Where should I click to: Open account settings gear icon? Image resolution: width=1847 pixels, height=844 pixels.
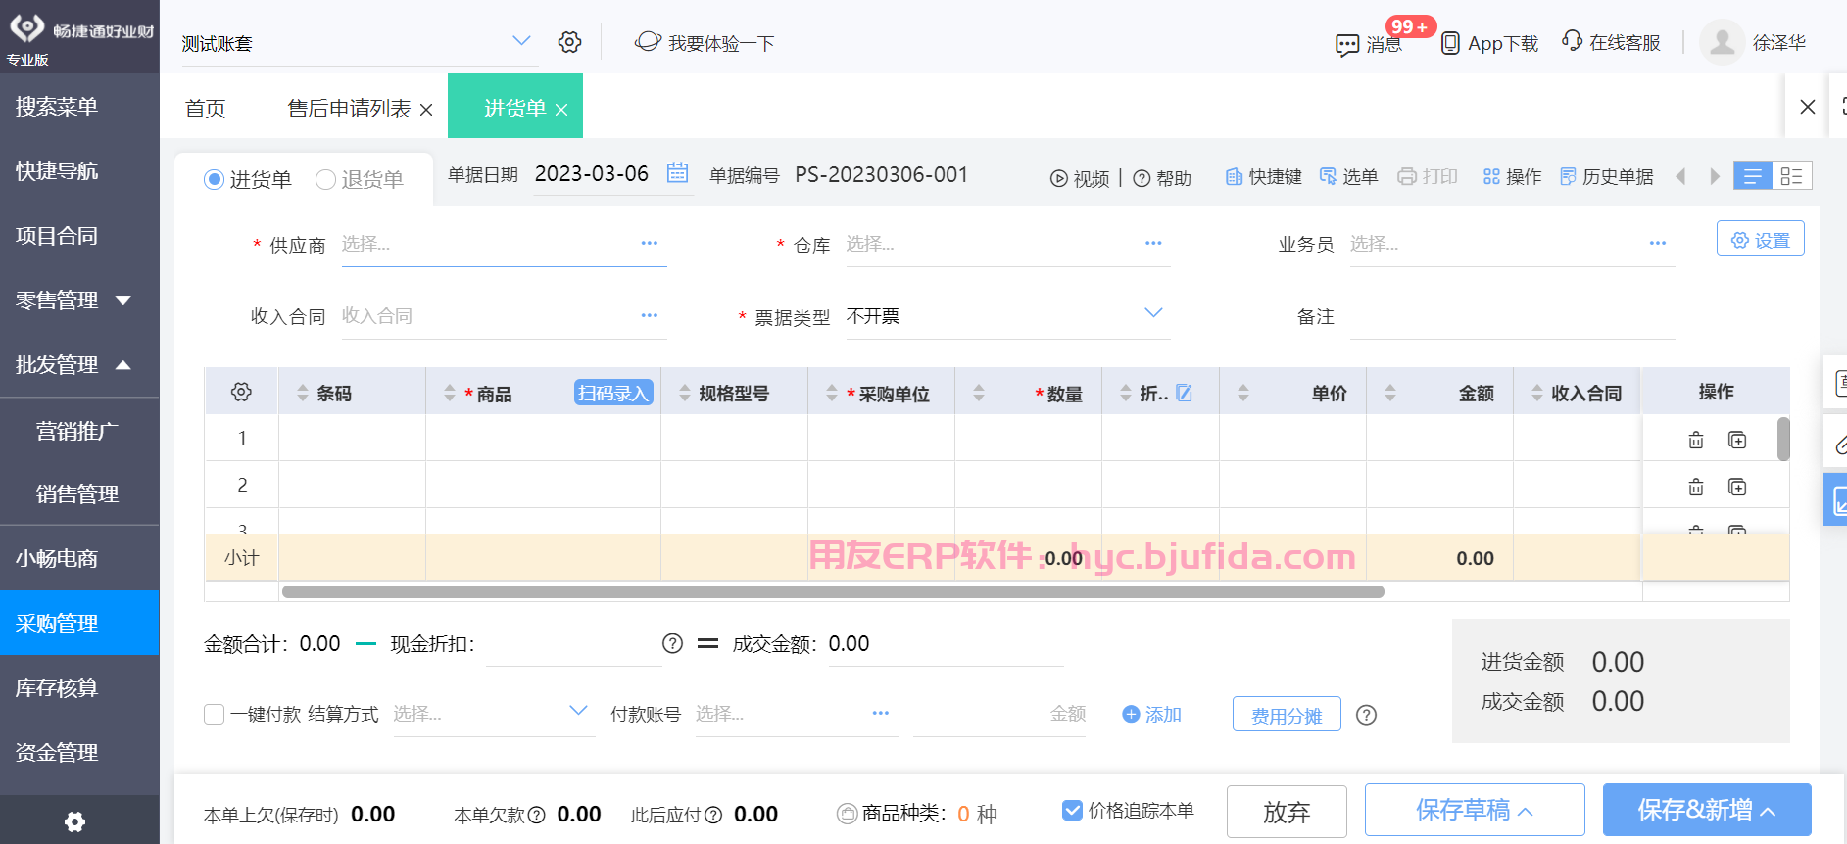point(569,42)
